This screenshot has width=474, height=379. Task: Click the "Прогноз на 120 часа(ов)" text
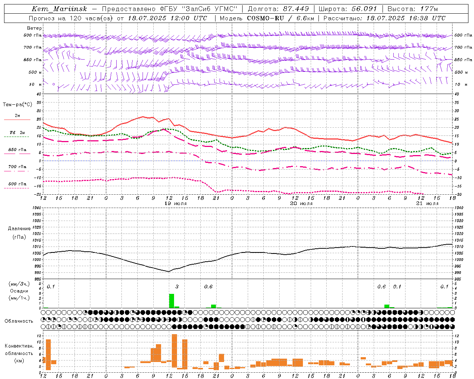(71, 18)
